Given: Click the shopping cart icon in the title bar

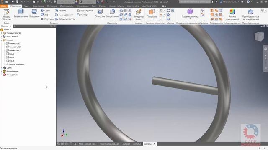Looking at the screenshot, I should (x=242, y=2).
